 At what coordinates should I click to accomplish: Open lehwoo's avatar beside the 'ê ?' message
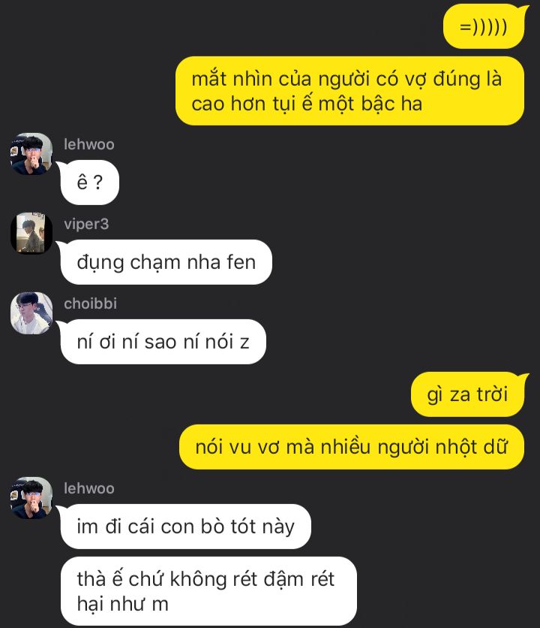[x=31, y=154]
